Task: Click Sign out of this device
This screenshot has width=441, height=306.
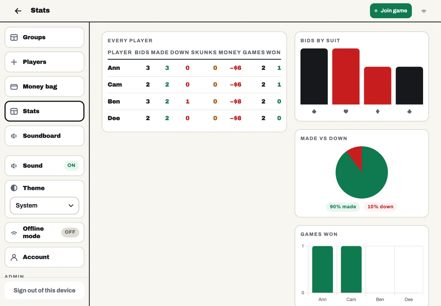Action: point(44,291)
